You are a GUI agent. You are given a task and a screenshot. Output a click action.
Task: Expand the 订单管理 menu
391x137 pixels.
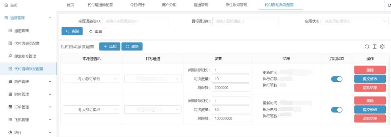coord(50,107)
